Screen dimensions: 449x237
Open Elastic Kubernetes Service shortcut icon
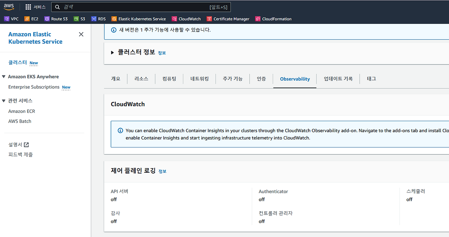pos(114,19)
